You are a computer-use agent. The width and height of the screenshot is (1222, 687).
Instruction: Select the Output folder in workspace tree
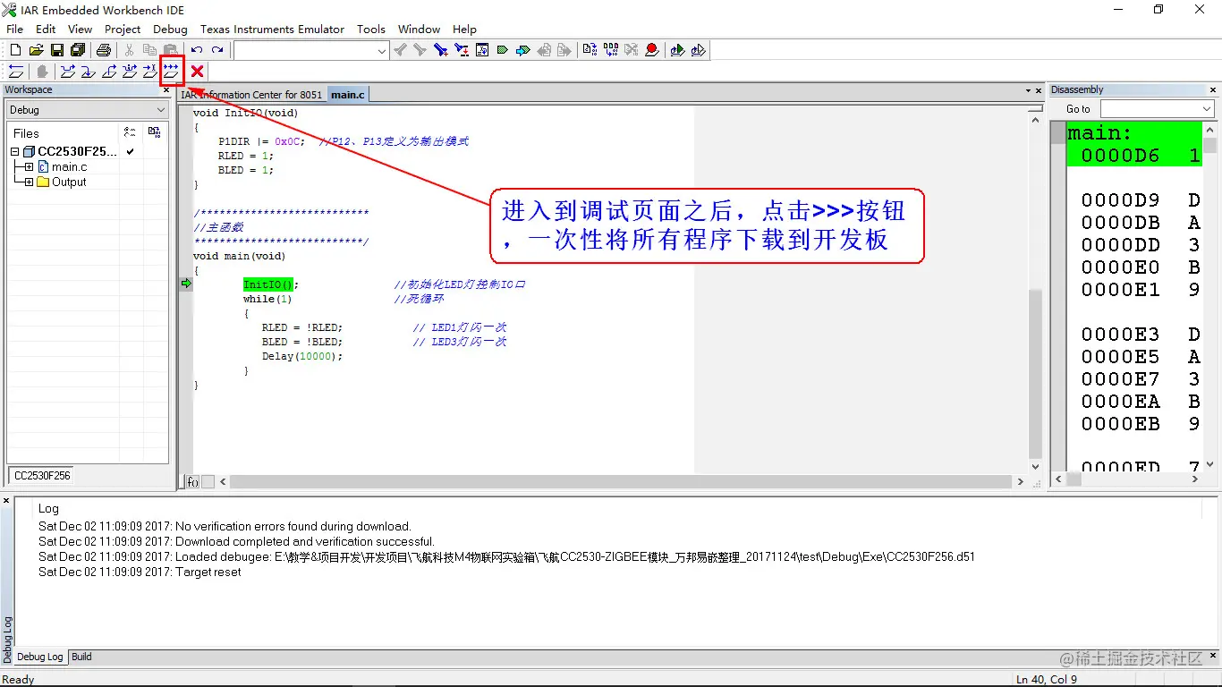tap(69, 182)
